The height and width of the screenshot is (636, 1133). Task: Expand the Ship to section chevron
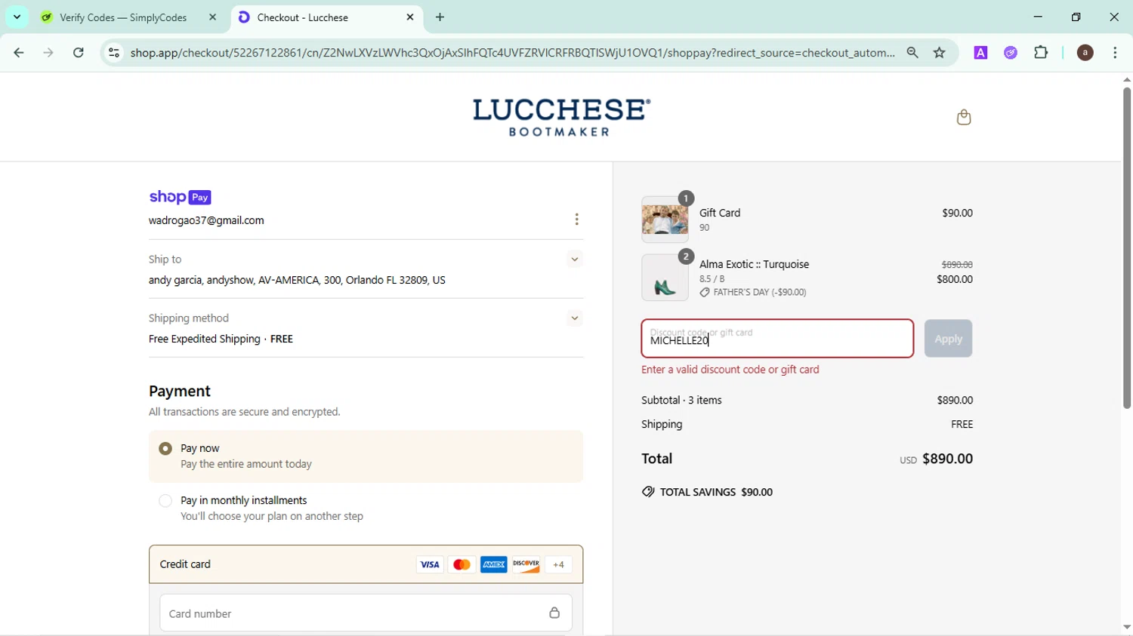[x=575, y=260]
